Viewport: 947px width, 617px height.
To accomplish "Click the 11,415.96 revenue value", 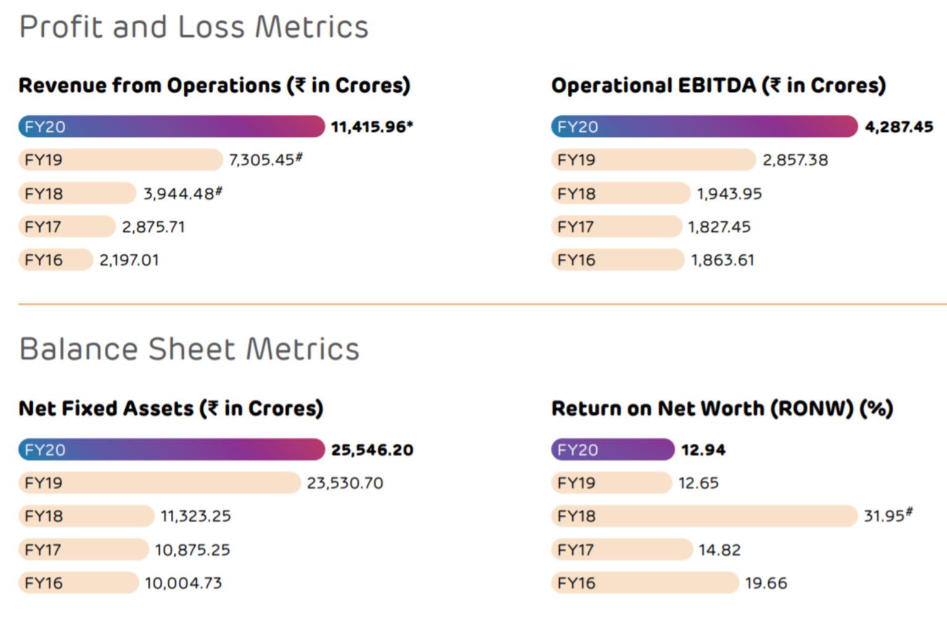I will pyautogui.click(x=369, y=127).
